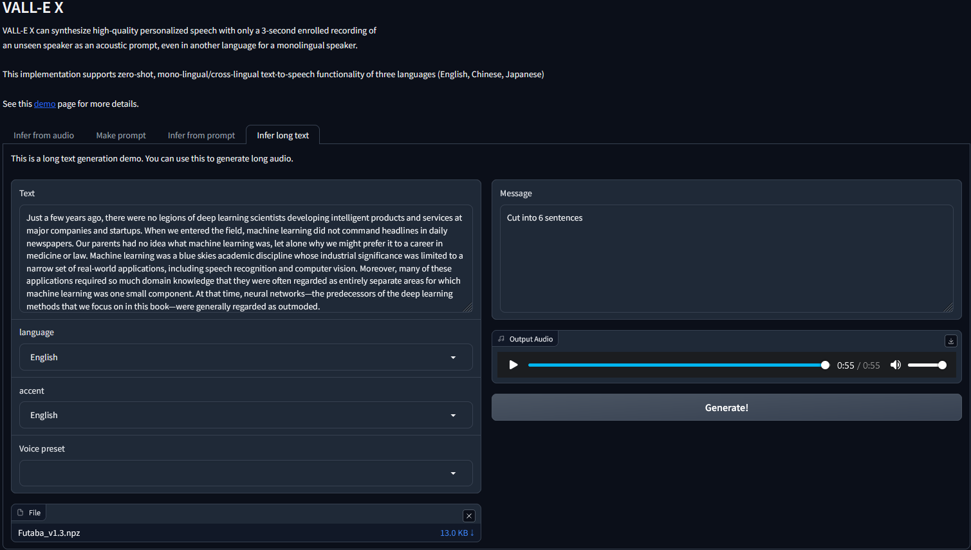The image size is (971, 550).
Task: Open the language dropdown
Action: click(246, 357)
